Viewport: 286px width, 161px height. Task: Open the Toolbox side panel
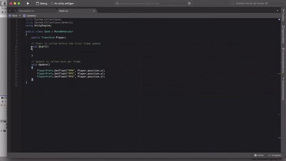pyautogui.click(x=283, y=15)
